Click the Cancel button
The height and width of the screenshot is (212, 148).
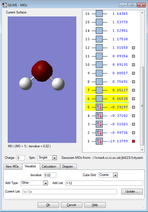coord(72,205)
